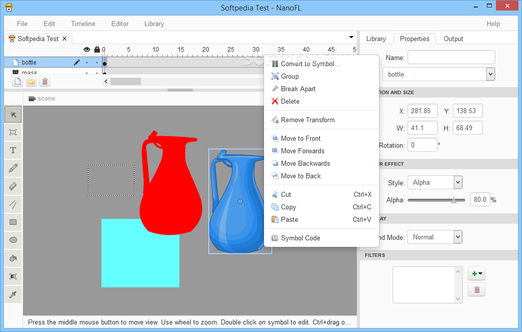Add a new folder layer

click(x=31, y=81)
